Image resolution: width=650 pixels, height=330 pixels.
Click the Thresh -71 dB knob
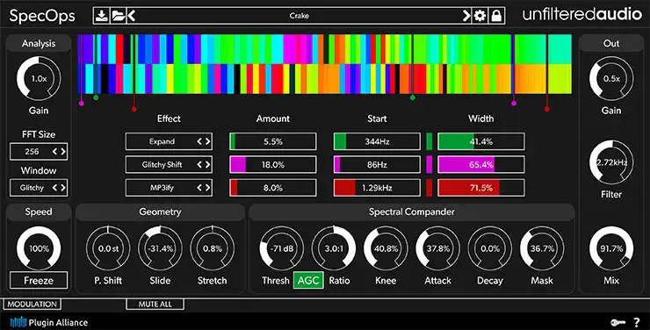click(282, 248)
